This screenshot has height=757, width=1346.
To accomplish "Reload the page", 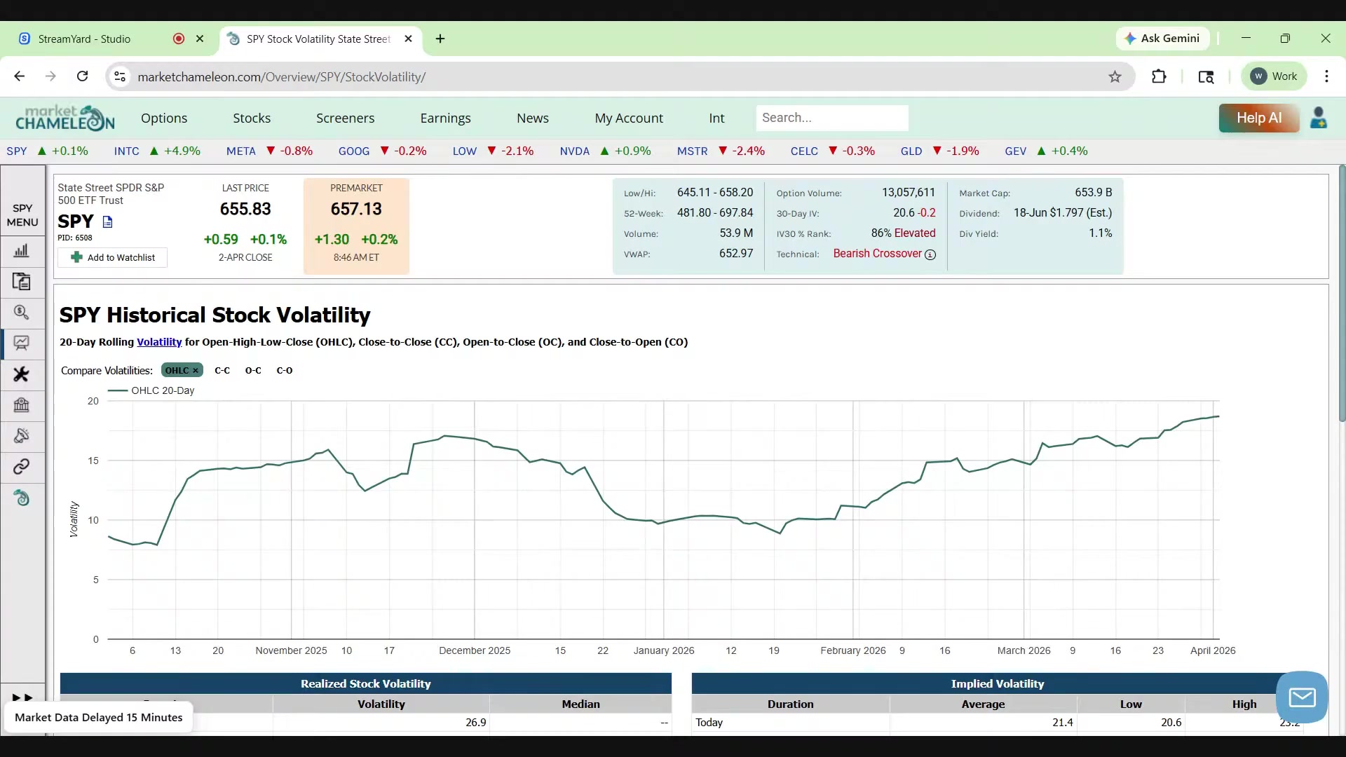I will point(83,76).
